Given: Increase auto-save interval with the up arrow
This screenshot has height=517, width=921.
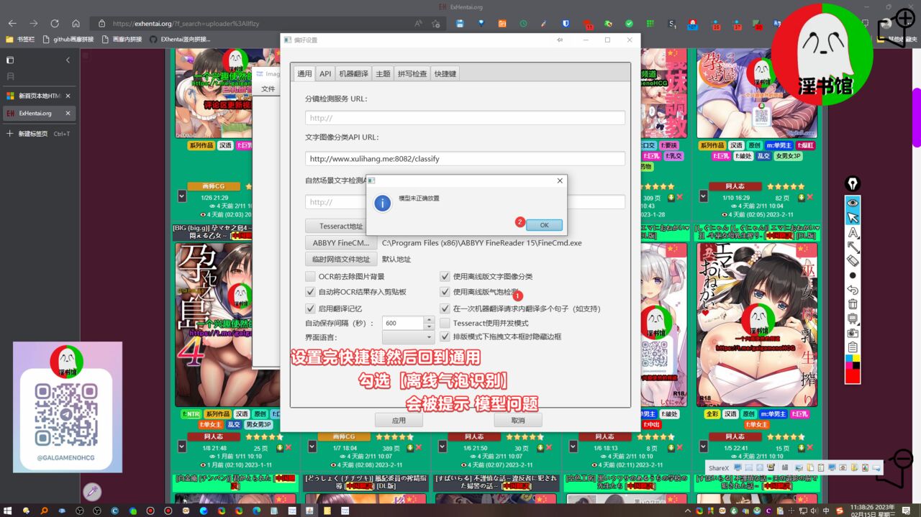Looking at the screenshot, I should click(x=429, y=320).
